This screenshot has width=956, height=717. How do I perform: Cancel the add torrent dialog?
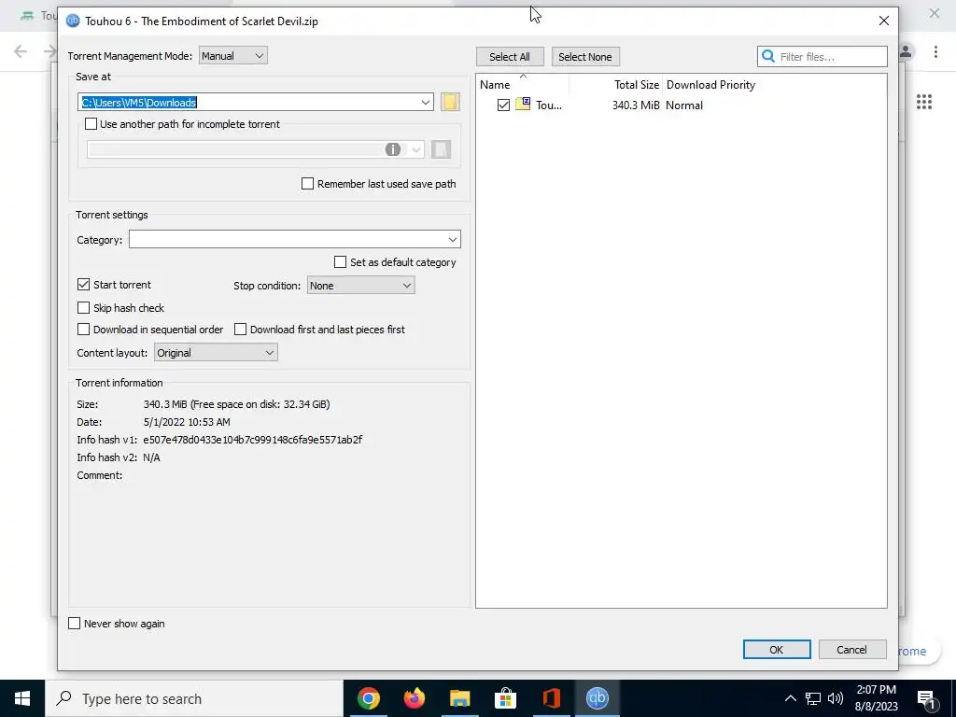[x=851, y=650]
